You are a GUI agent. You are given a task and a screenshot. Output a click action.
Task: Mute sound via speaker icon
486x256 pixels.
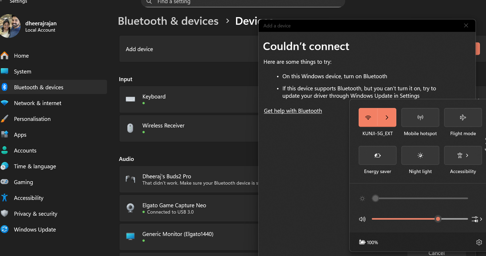click(362, 219)
